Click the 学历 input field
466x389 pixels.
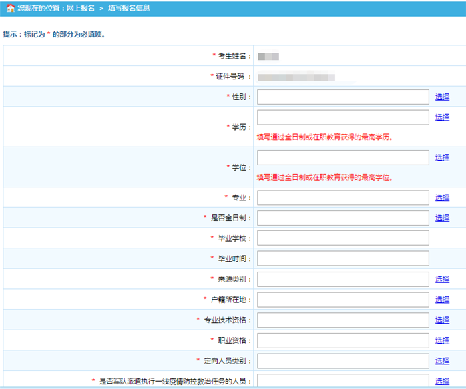[343, 117]
